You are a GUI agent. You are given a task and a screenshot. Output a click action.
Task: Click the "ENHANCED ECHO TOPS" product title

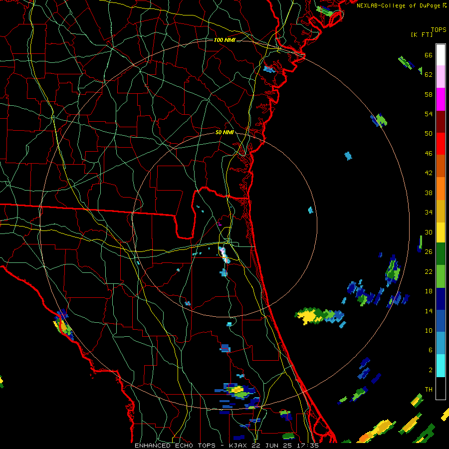[175, 446]
